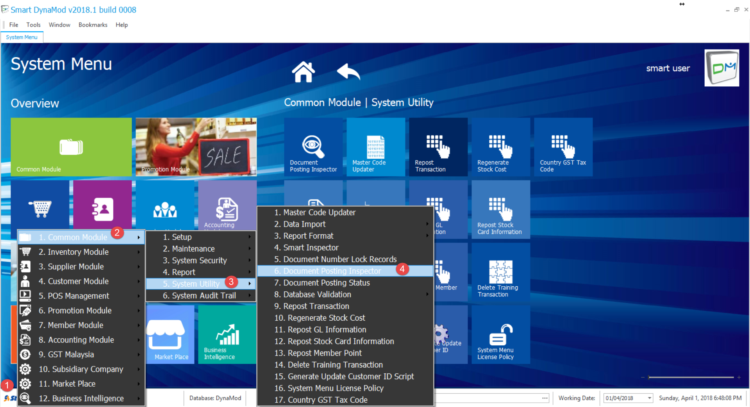Choose 1. Master Code Updater entry
750x407 pixels.
[x=345, y=212]
